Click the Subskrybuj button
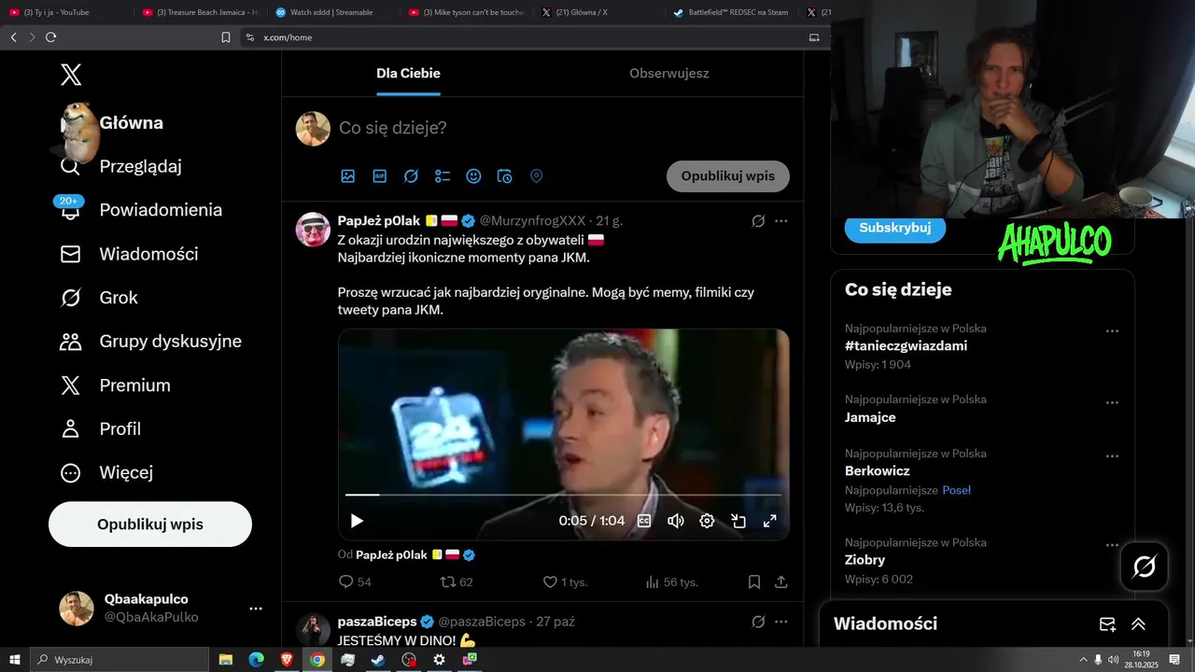The height and width of the screenshot is (672, 1195). [x=895, y=229]
